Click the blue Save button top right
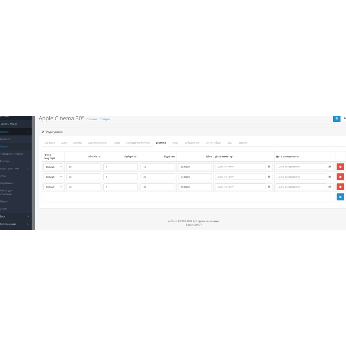Image resolution: width=346 pixels, height=346 pixels. point(336,119)
